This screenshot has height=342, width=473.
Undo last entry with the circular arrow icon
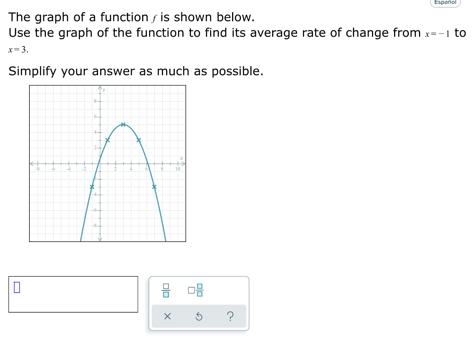tap(199, 316)
